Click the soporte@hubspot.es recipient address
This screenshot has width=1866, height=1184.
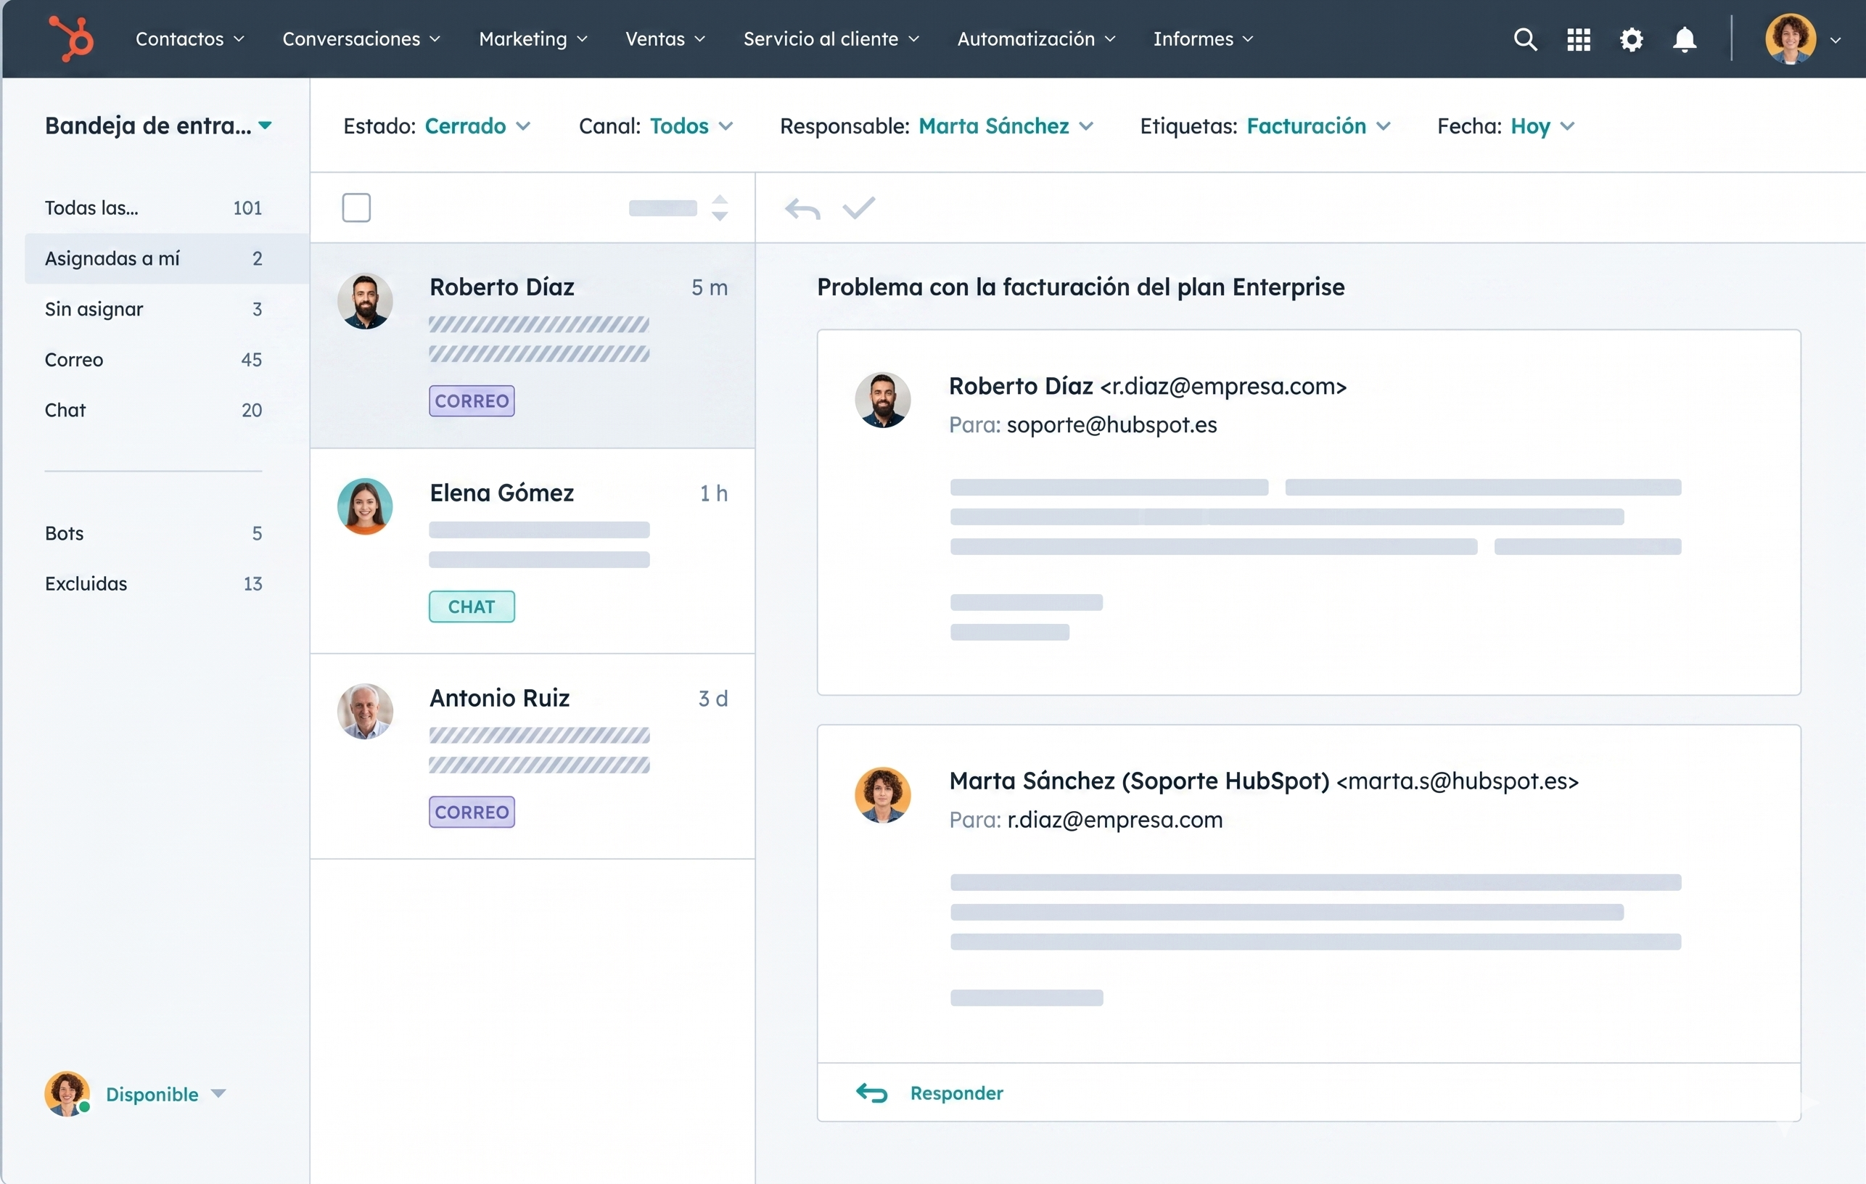[1112, 424]
